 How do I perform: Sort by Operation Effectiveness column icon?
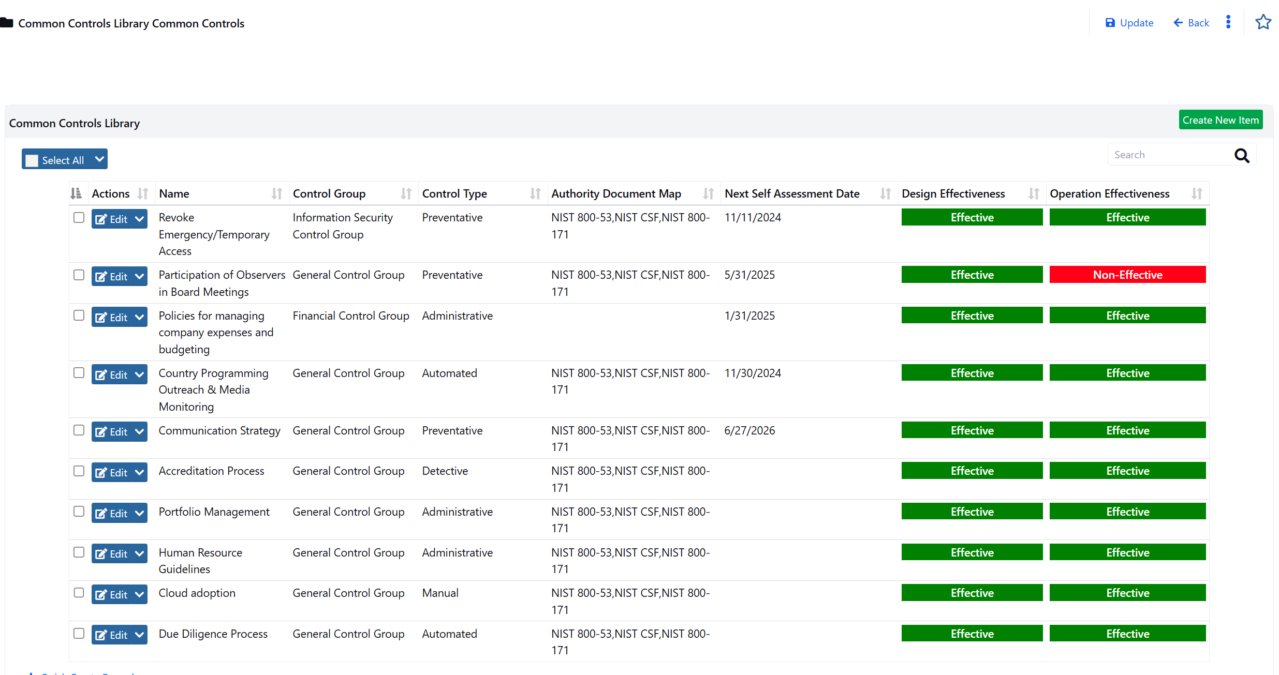(x=1197, y=194)
